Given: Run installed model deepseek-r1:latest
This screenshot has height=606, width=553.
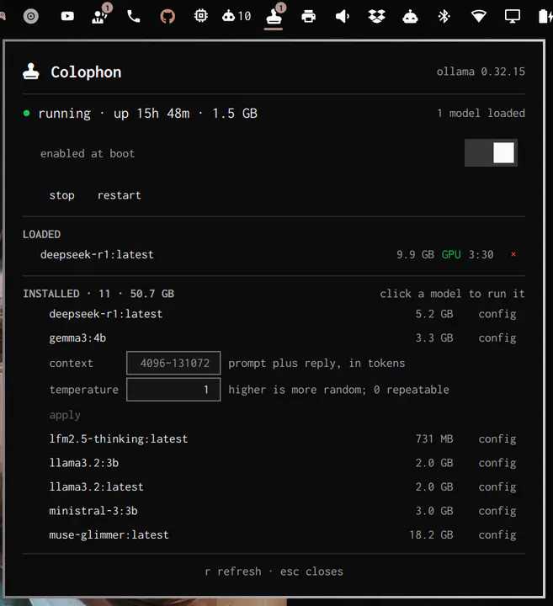Looking at the screenshot, I should point(106,314).
